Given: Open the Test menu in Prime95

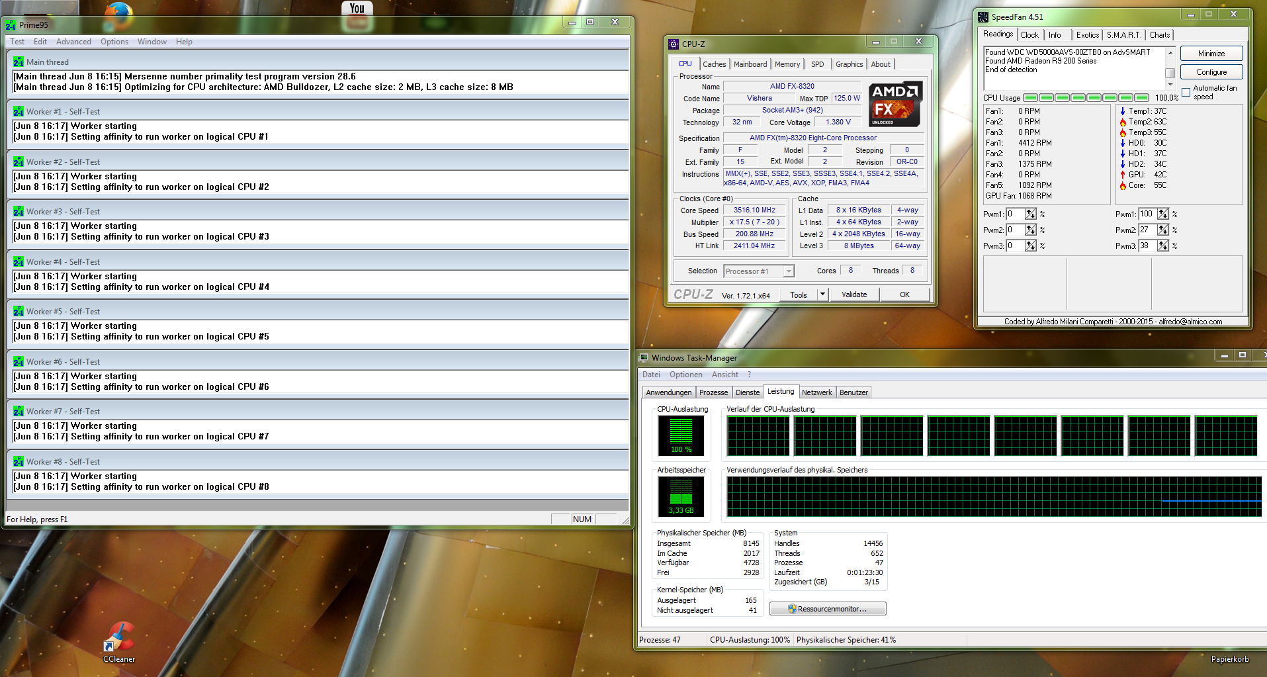Looking at the screenshot, I should click(17, 42).
